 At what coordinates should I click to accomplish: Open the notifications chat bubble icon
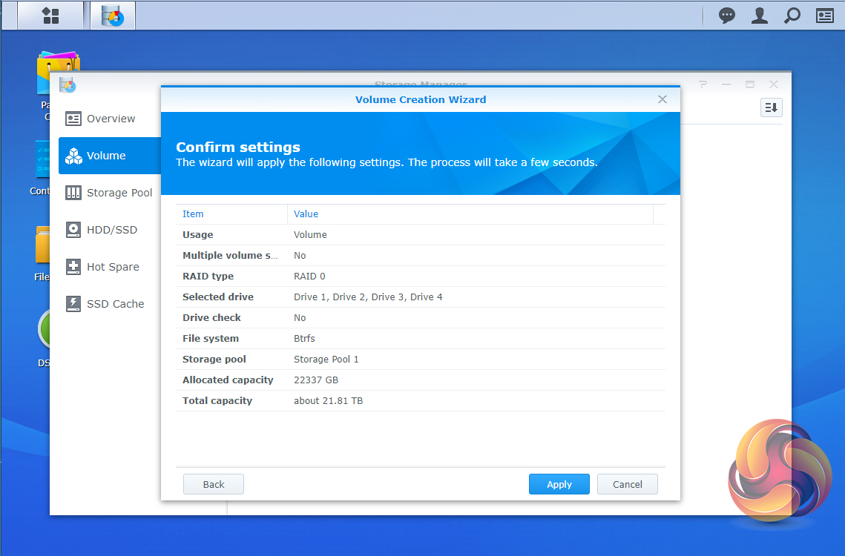pos(727,16)
